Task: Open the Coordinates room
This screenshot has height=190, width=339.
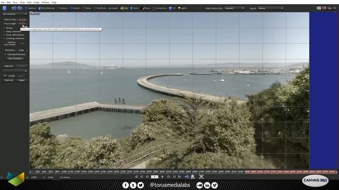Action: click(x=160, y=8)
